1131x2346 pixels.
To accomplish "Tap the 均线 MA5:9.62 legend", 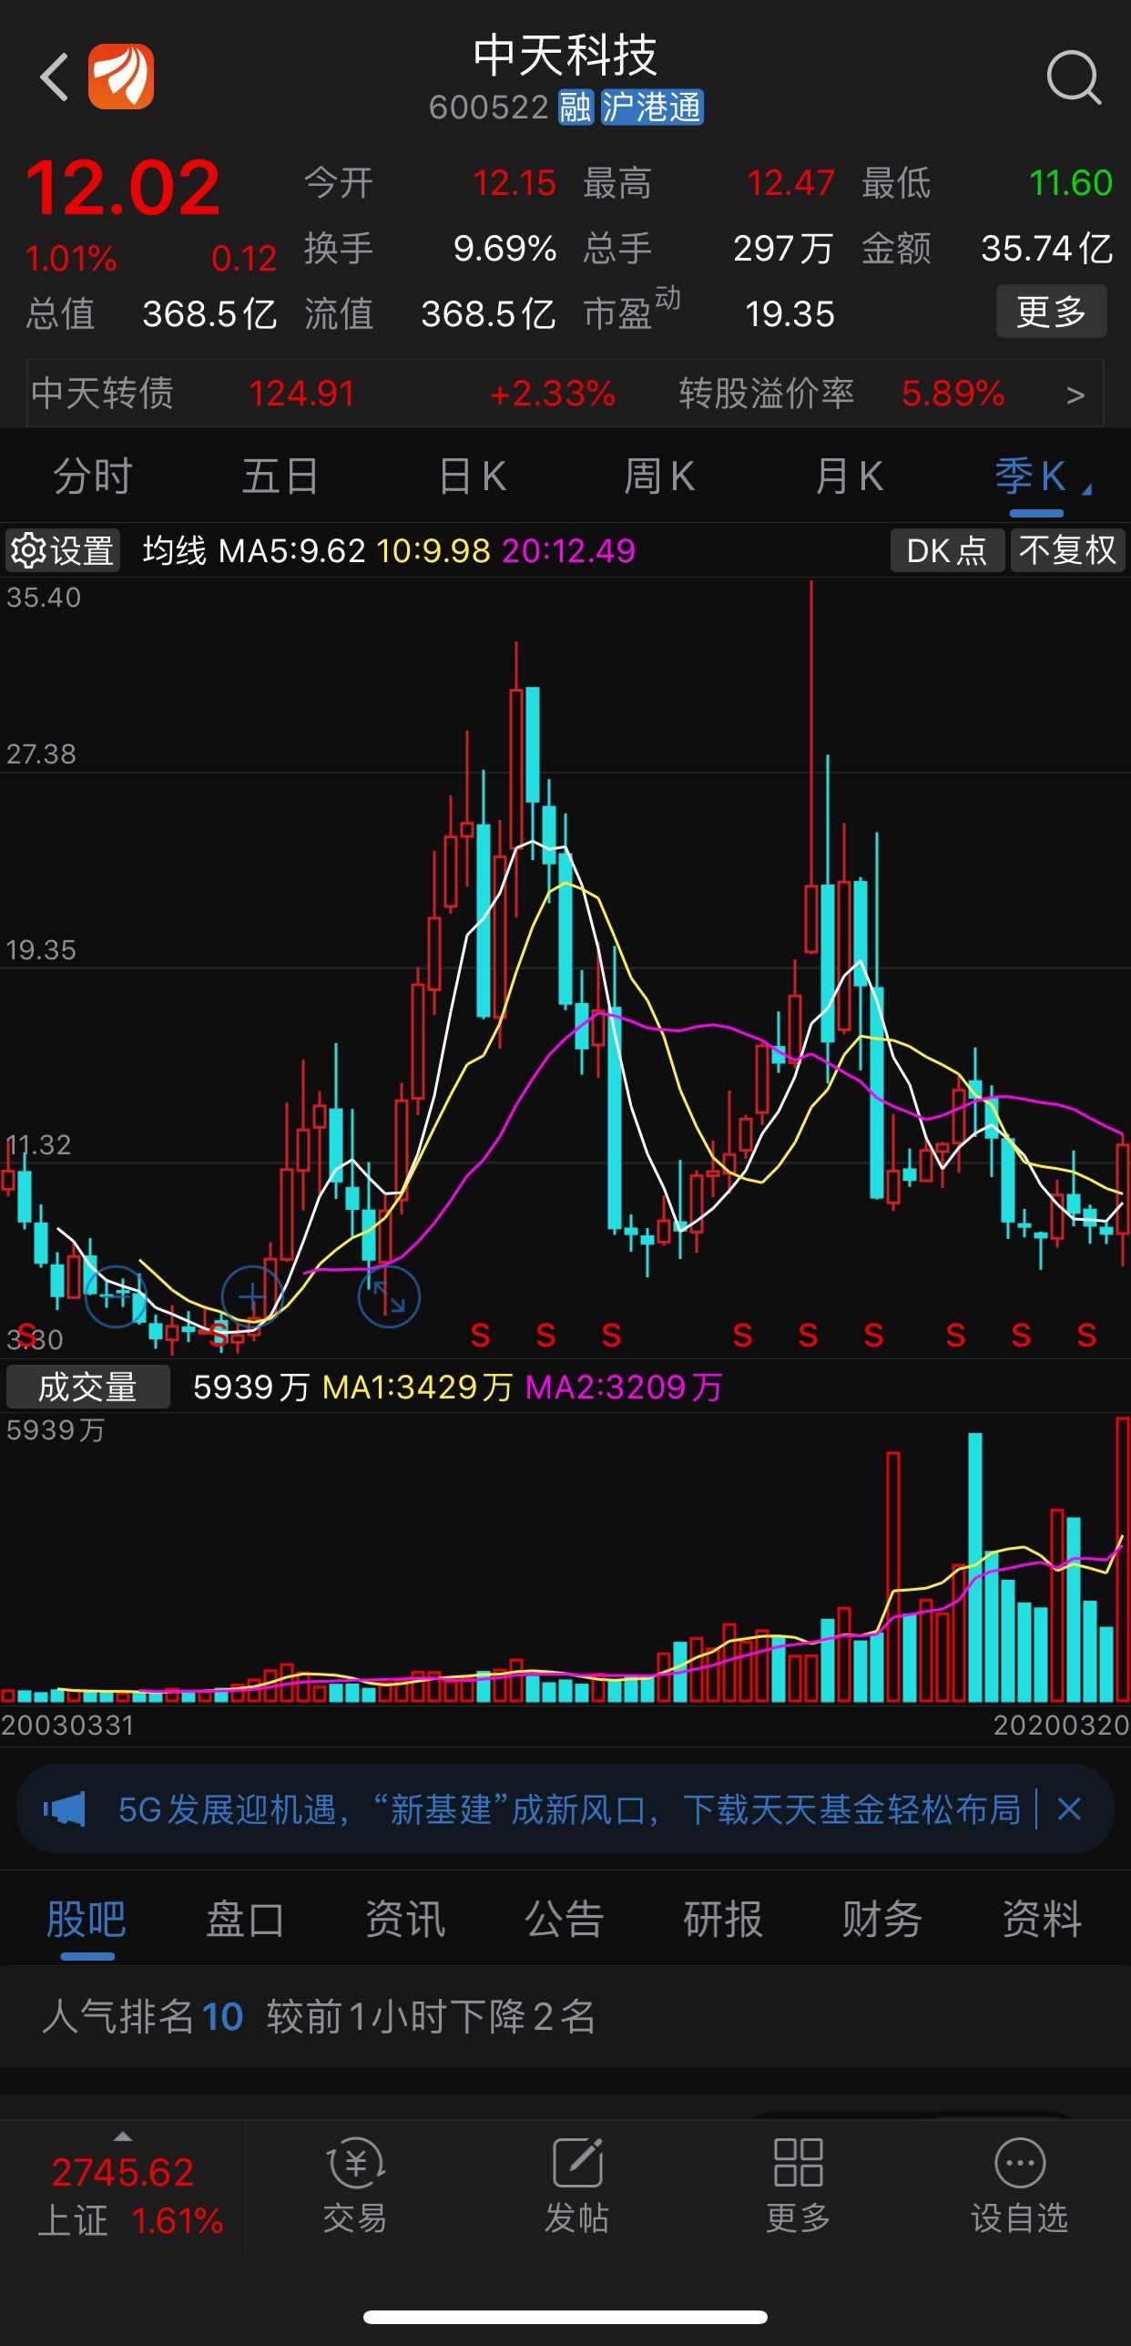I will (254, 550).
